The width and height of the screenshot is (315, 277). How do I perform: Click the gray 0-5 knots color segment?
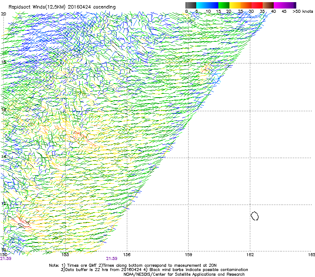(x=191, y=5)
